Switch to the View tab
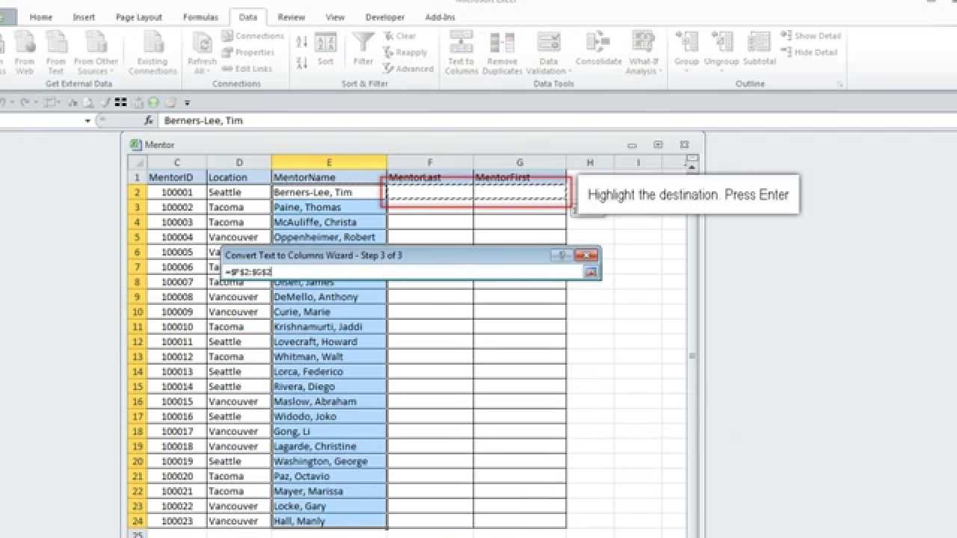This screenshot has height=538, width=957. pos(335,17)
